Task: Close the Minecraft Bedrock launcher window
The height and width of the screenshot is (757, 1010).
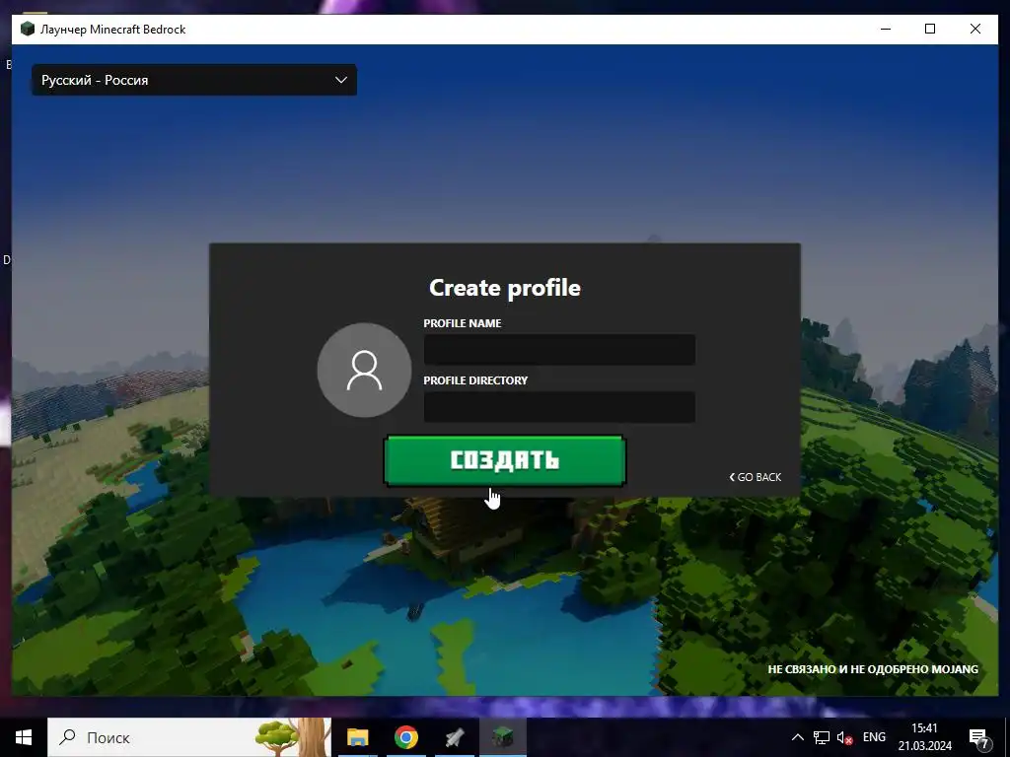Action: tap(975, 29)
